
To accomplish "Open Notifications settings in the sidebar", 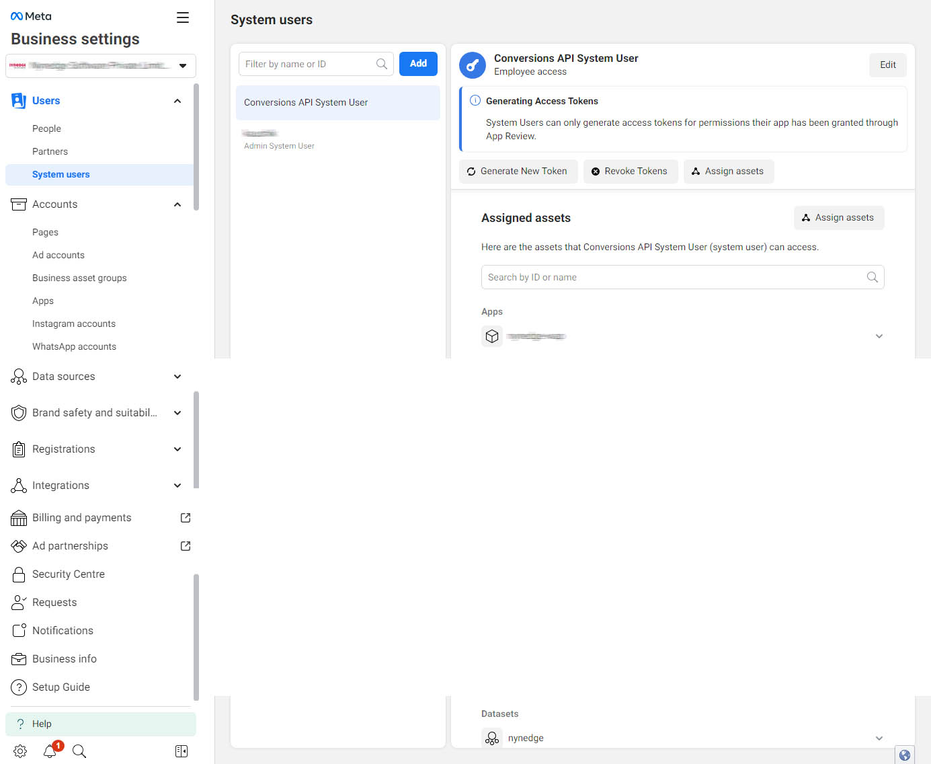I will click(x=63, y=631).
